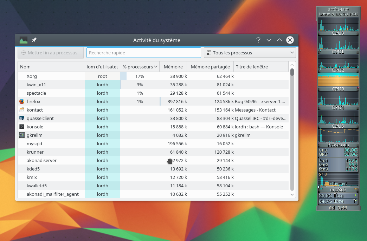Click the CPU3 chart in gkrellm
367x241 pixels.
338,81
